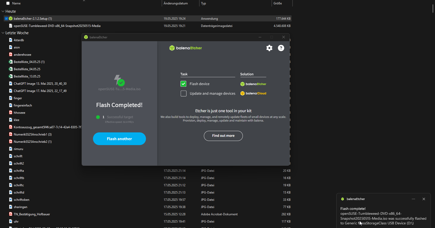435x228 pixels.
Task: Select the fingereinfach file
Action: [x=23, y=105]
